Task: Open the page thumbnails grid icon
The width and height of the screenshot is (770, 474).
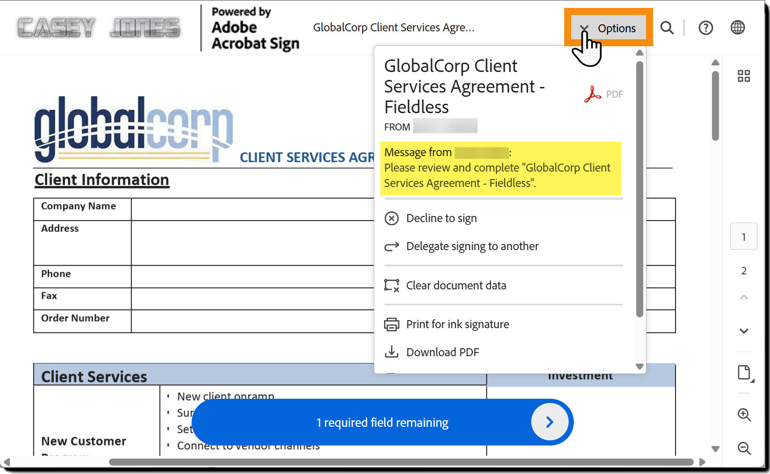Action: 744,76
